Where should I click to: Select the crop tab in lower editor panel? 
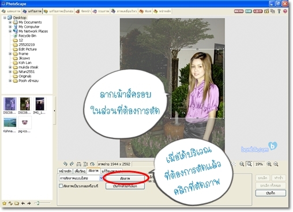93,171
